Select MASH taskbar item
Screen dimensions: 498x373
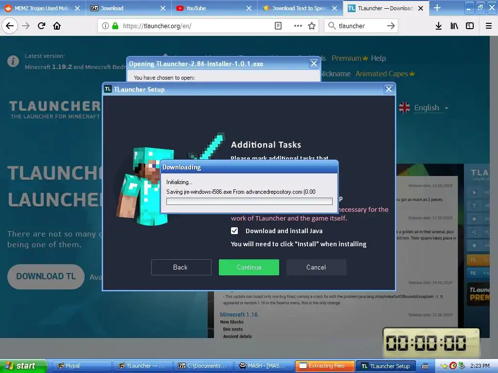264,366
